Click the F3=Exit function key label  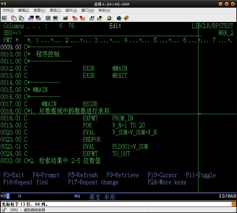point(14,175)
